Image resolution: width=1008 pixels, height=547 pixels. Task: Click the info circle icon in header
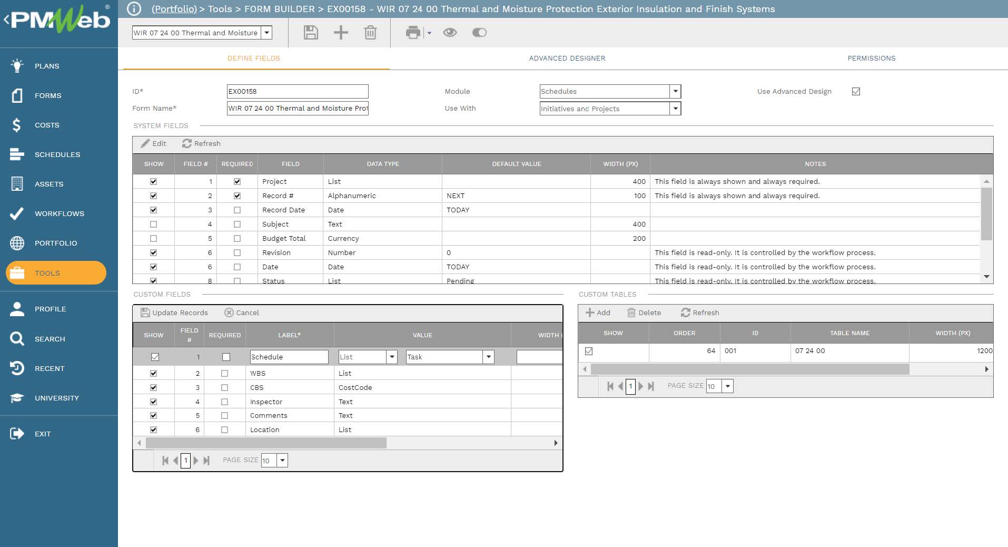pyautogui.click(x=134, y=9)
